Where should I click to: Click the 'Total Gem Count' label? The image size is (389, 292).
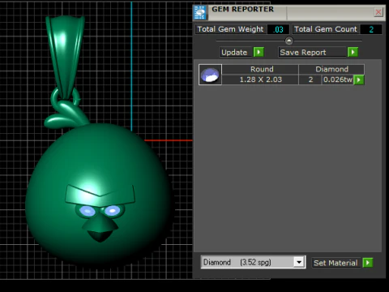[326, 29]
